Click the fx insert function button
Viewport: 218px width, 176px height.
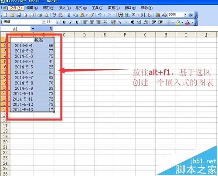click(x=51, y=29)
